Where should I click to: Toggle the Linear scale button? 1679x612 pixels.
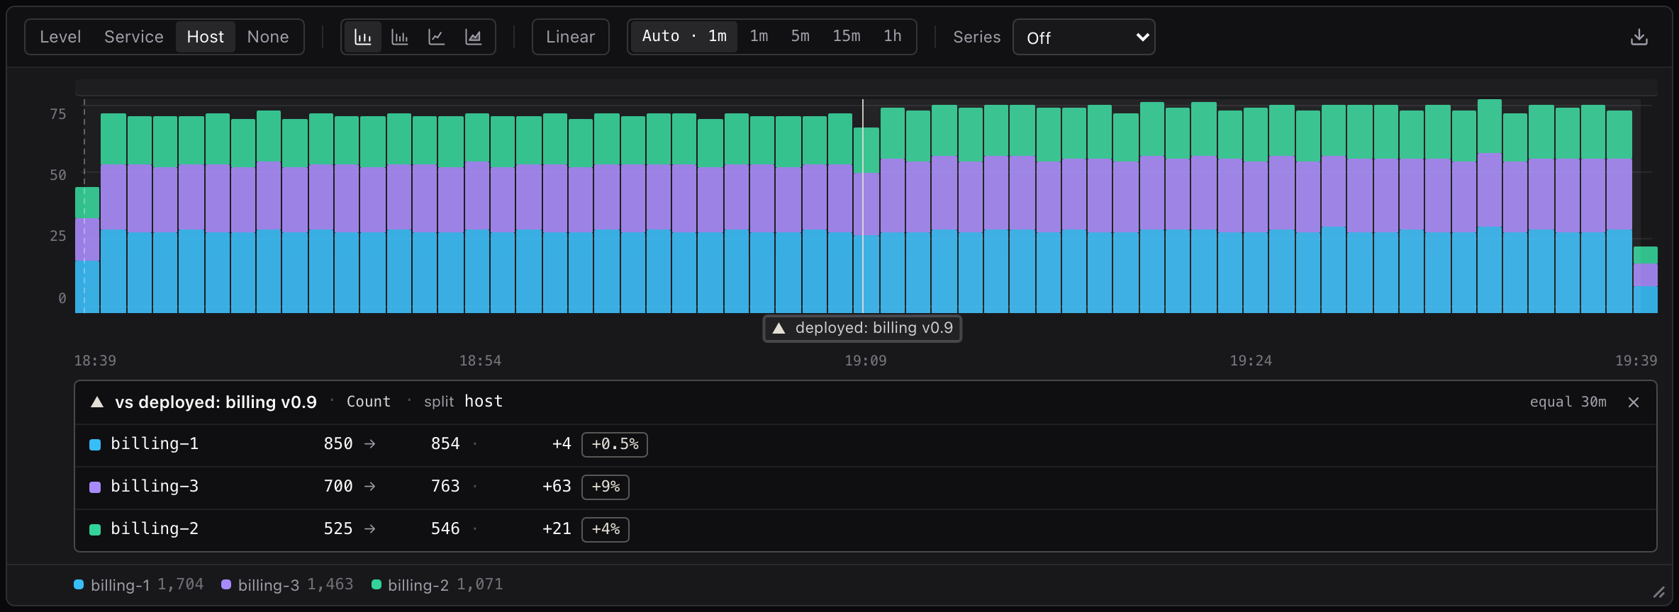571,37
